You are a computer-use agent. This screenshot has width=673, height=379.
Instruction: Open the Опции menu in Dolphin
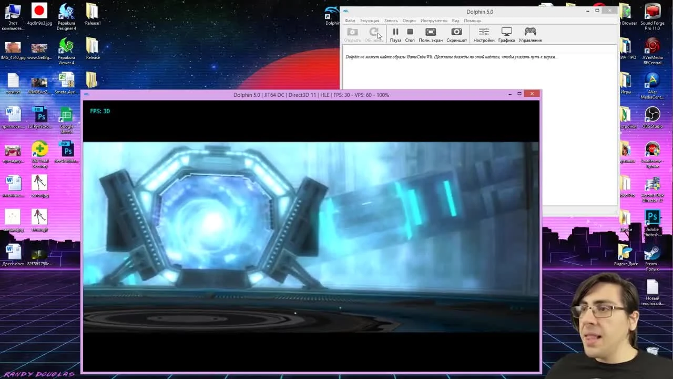pyautogui.click(x=409, y=21)
